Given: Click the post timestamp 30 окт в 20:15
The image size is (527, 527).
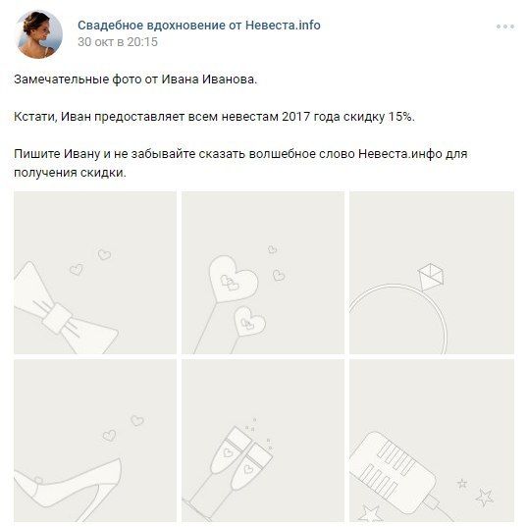Looking at the screenshot, I should point(118,42).
